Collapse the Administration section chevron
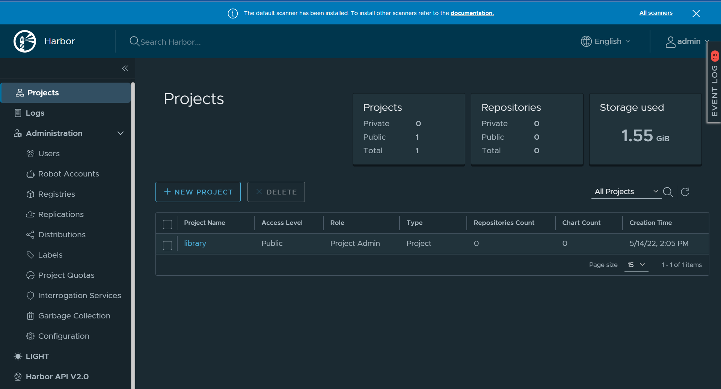Viewport: 721px width, 389px height. (x=121, y=133)
